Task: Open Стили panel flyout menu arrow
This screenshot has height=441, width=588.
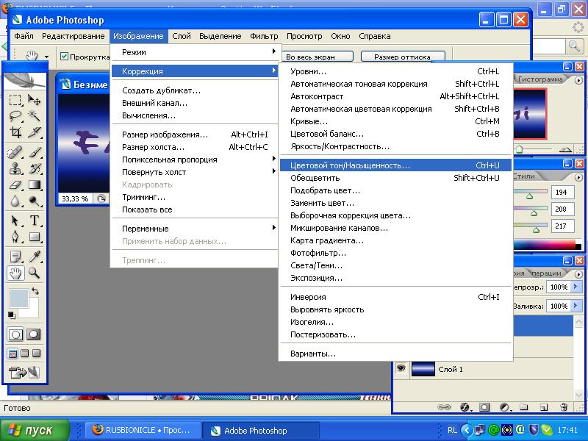Action: click(578, 177)
